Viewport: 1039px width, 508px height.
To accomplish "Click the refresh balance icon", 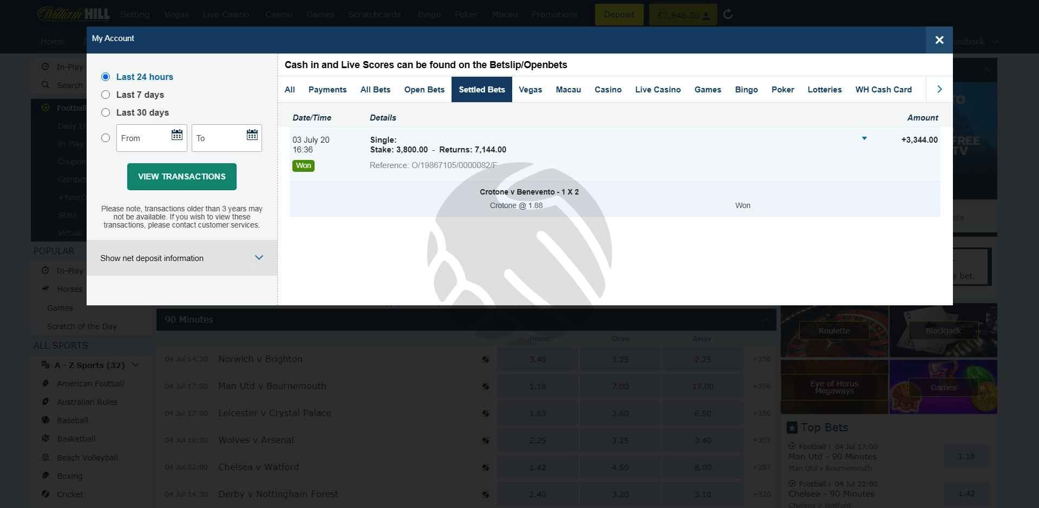I will click(x=728, y=15).
